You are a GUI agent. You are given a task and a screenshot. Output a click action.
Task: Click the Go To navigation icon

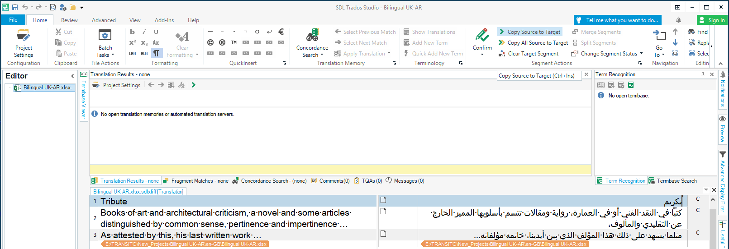click(659, 35)
